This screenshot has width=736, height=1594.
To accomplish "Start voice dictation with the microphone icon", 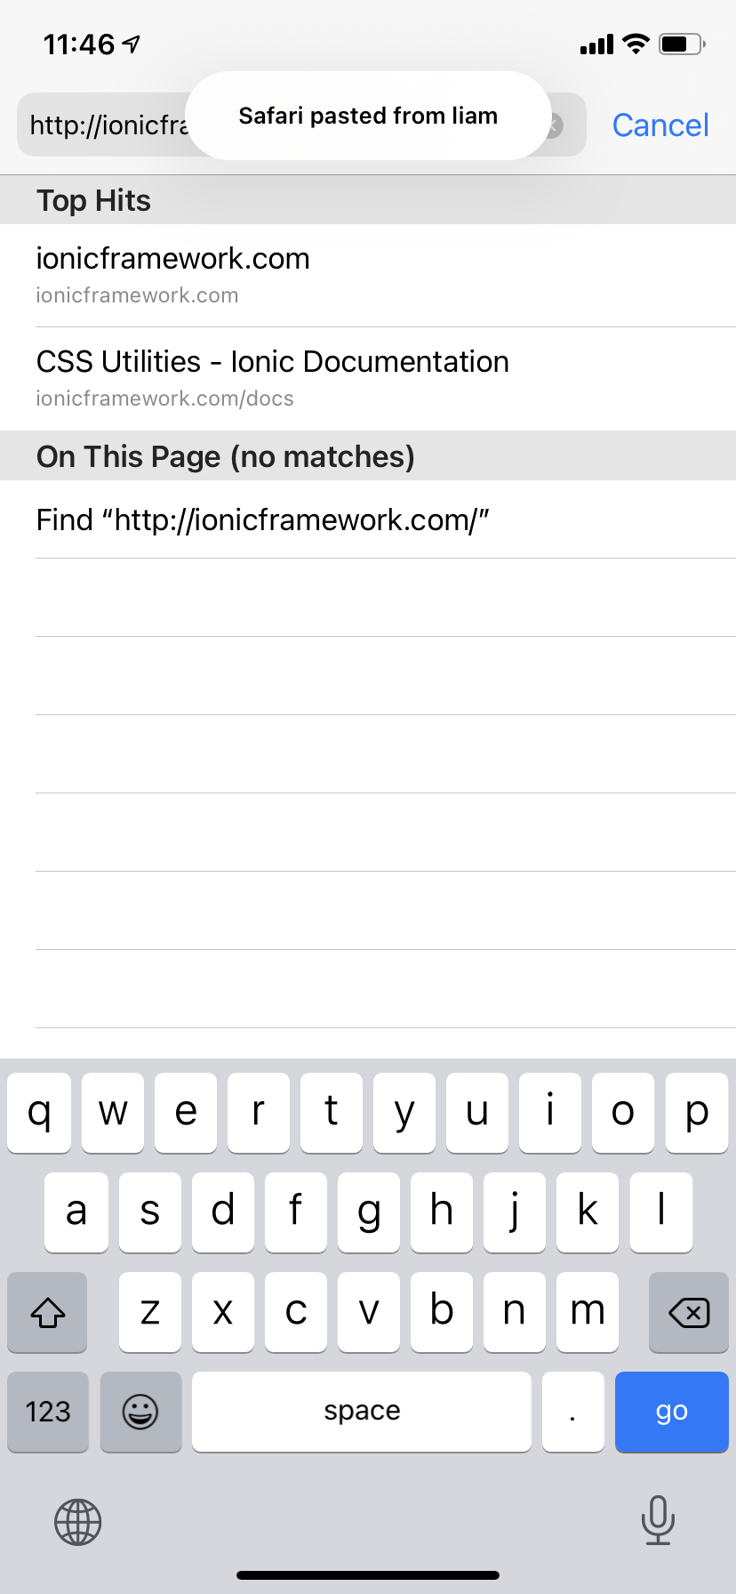I will pyautogui.click(x=658, y=1521).
